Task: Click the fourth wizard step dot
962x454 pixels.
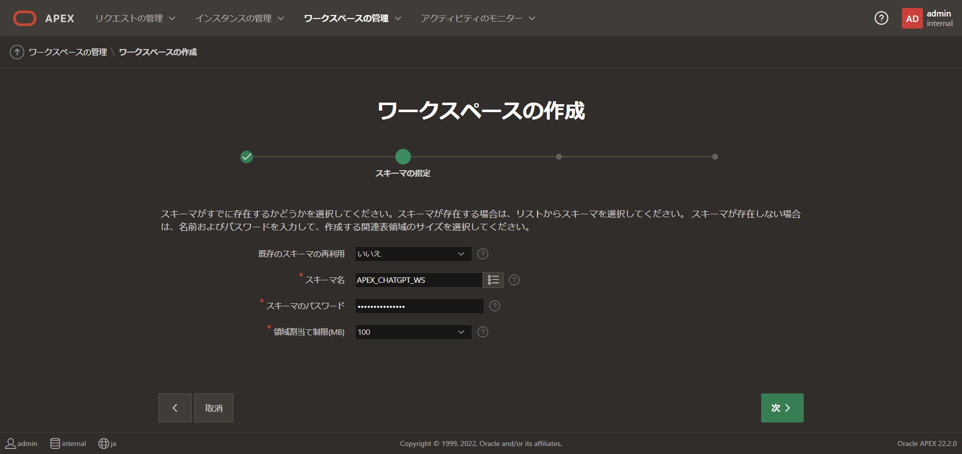Action: coord(715,157)
